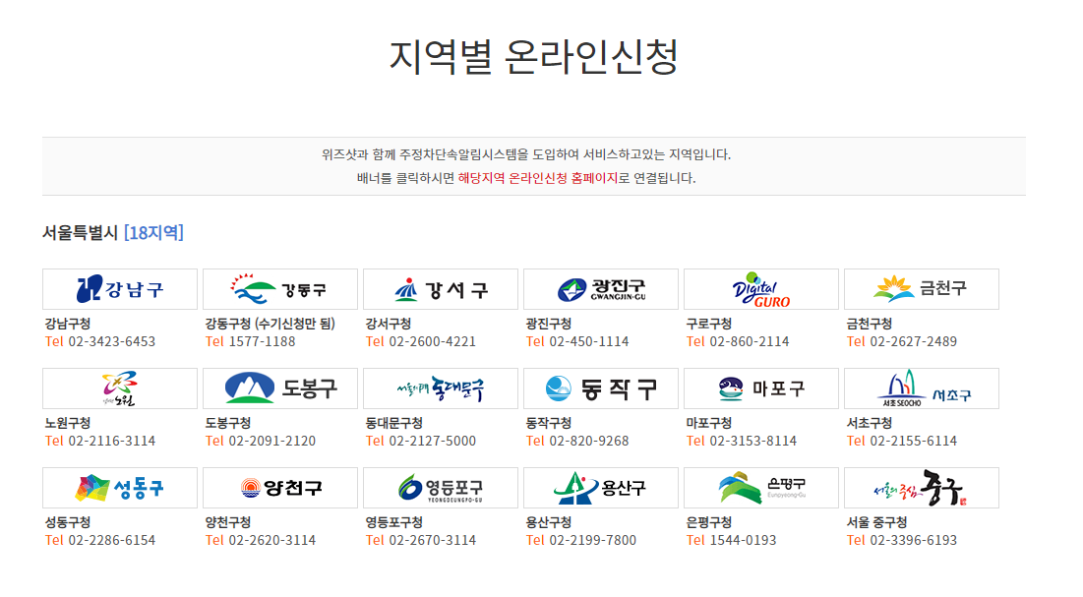
Task: Open the 강서구 logo banner
Action: (x=441, y=289)
